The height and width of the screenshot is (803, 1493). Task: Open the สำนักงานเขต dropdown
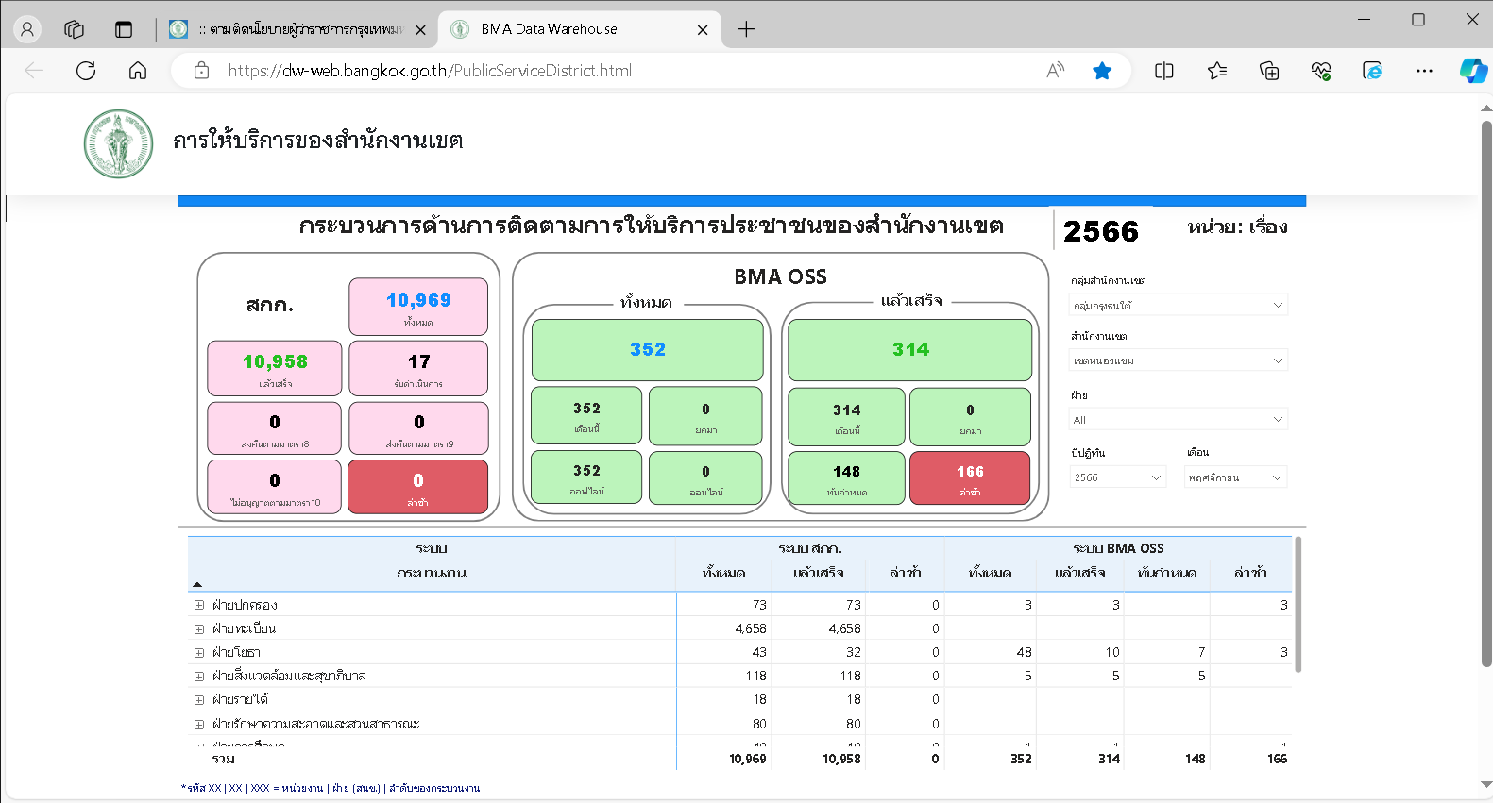pos(1178,360)
